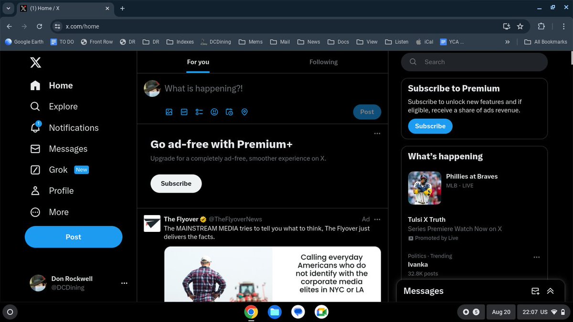573x322 pixels.
Task: Tag location icon in composer
Action: tap(244, 112)
